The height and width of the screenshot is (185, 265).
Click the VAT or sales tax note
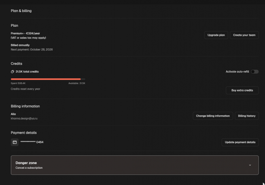(29, 38)
